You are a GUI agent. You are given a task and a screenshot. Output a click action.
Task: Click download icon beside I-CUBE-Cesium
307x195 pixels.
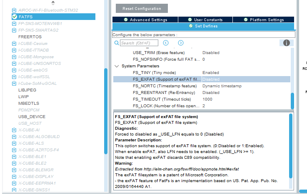click(x=14, y=43)
